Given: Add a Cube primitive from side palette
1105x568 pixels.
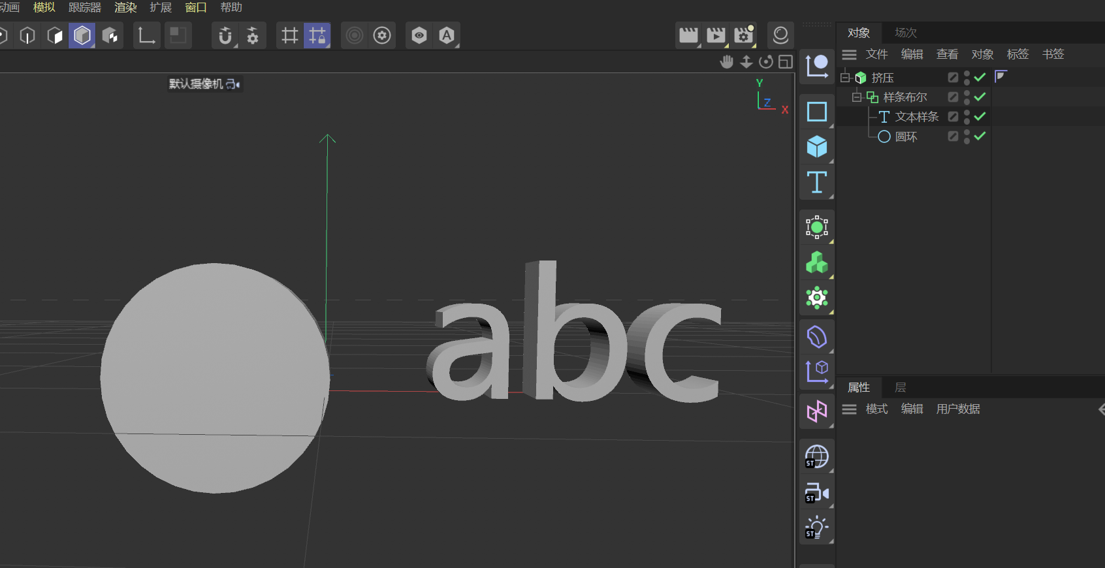Looking at the screenshot, I should click(816, 147).
